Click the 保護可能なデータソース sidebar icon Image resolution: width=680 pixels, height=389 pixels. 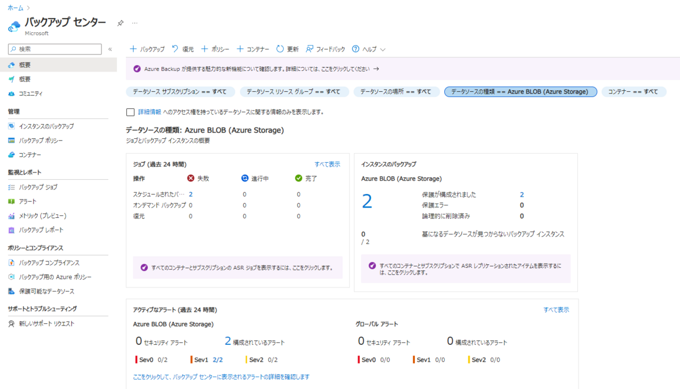pos(11,291)
